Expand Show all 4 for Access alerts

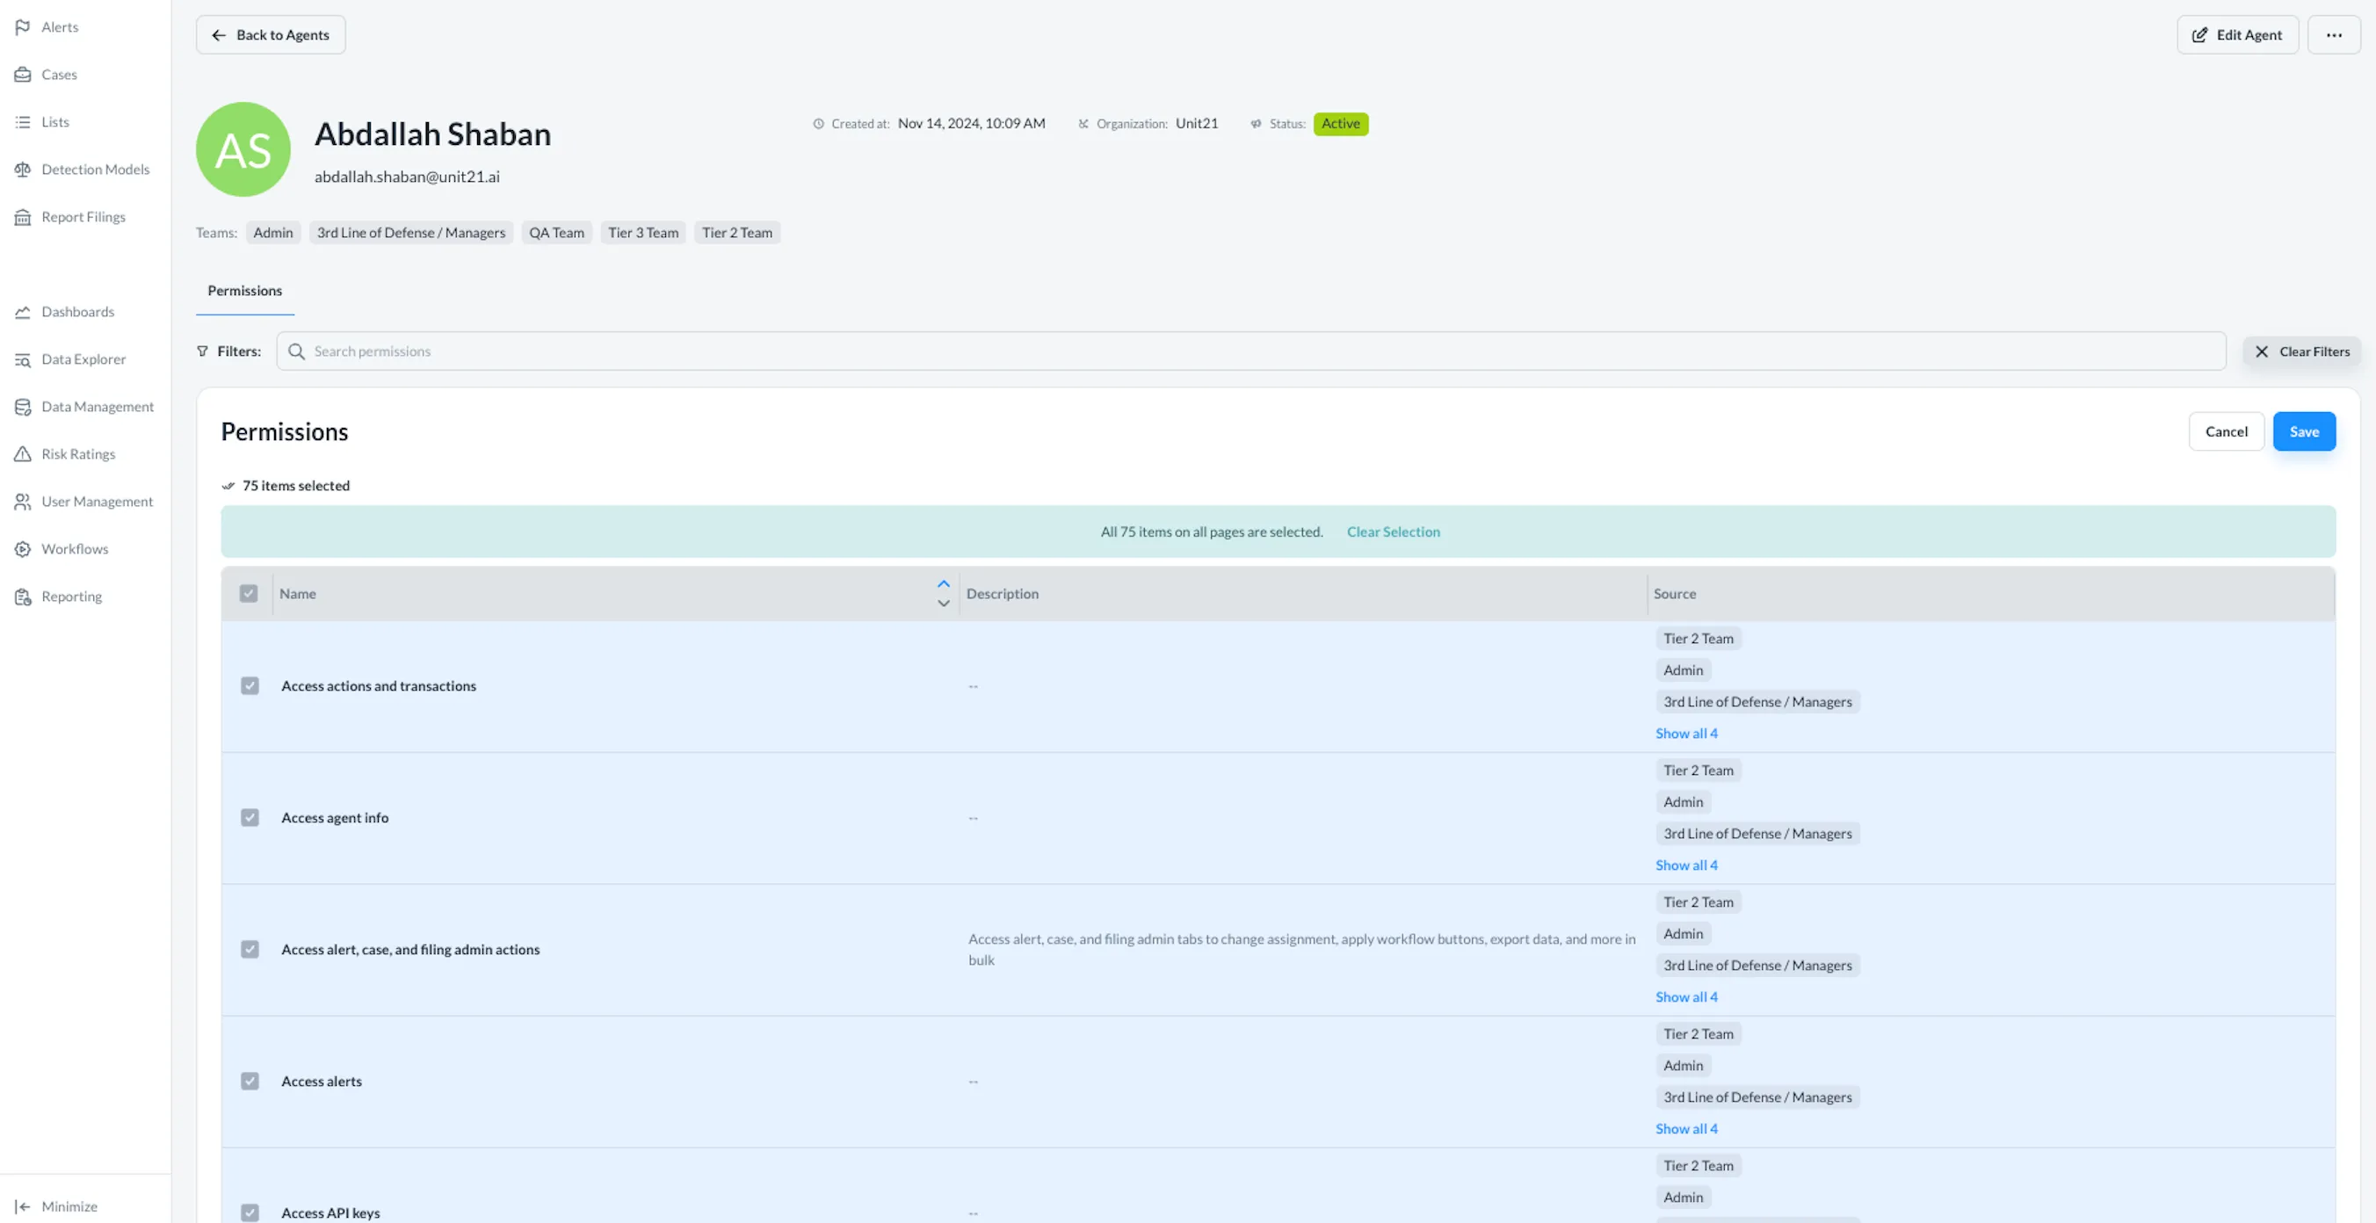1685,1129
